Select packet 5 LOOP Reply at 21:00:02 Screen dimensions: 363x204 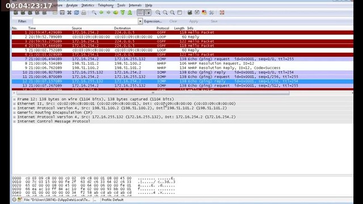pyautogui.click(x=183, y=50)
